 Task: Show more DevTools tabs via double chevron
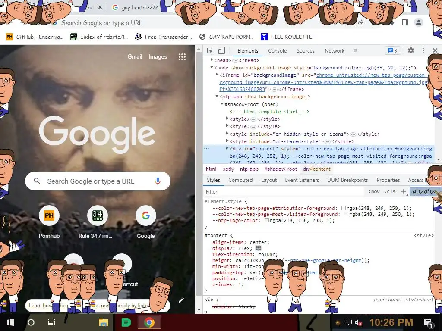point(355,50)
